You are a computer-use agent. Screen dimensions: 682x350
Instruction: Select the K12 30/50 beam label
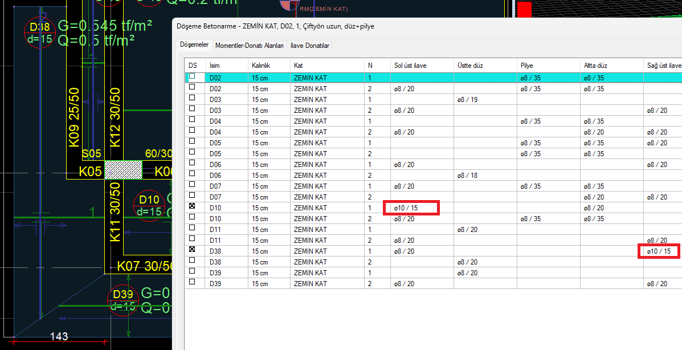pyautogui.click(x=115, y=117)
